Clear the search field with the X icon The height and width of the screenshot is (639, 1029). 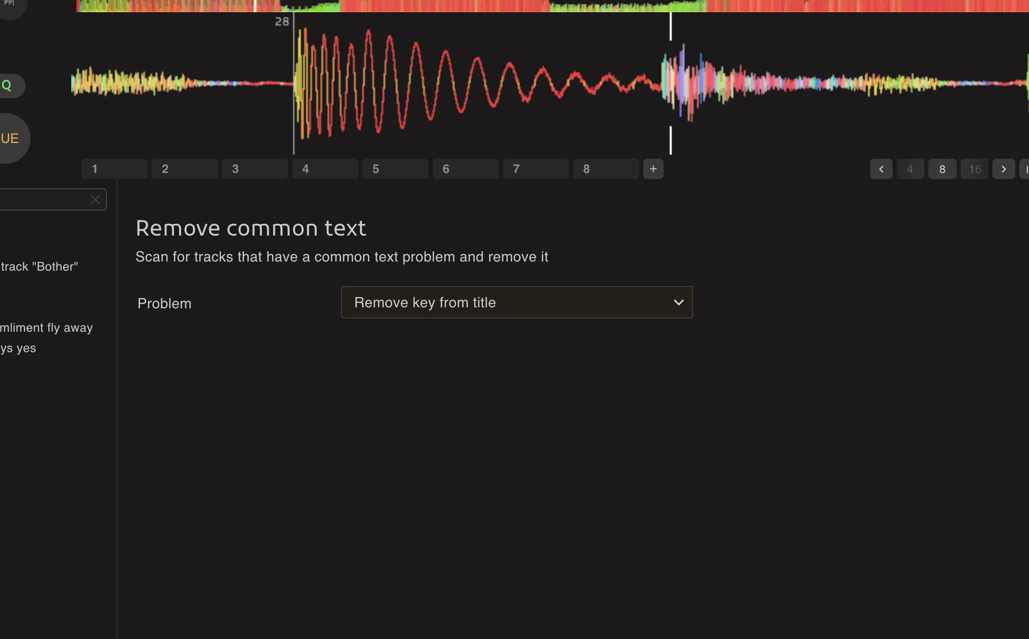95,199
